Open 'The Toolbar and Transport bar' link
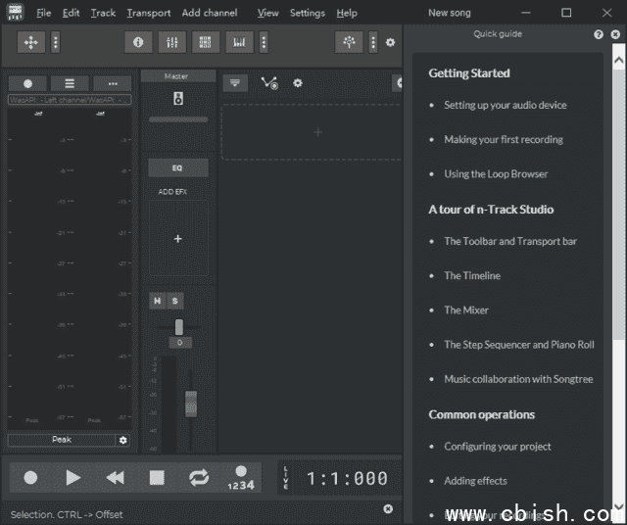 click(x=510, y=241)
